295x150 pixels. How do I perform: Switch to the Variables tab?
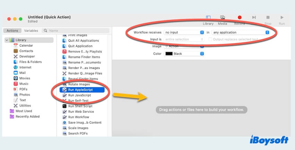[31, 31]
